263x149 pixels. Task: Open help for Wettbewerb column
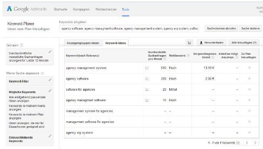(x=188, y=56)
